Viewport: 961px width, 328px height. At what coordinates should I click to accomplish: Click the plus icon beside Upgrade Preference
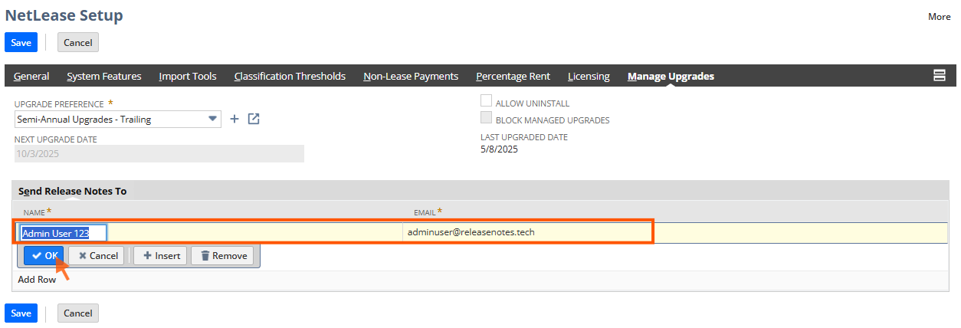pos(235,119)
